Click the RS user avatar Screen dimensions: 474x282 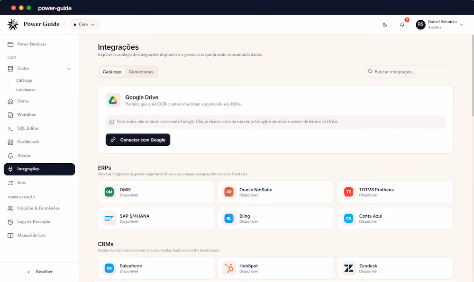(420, 25)
